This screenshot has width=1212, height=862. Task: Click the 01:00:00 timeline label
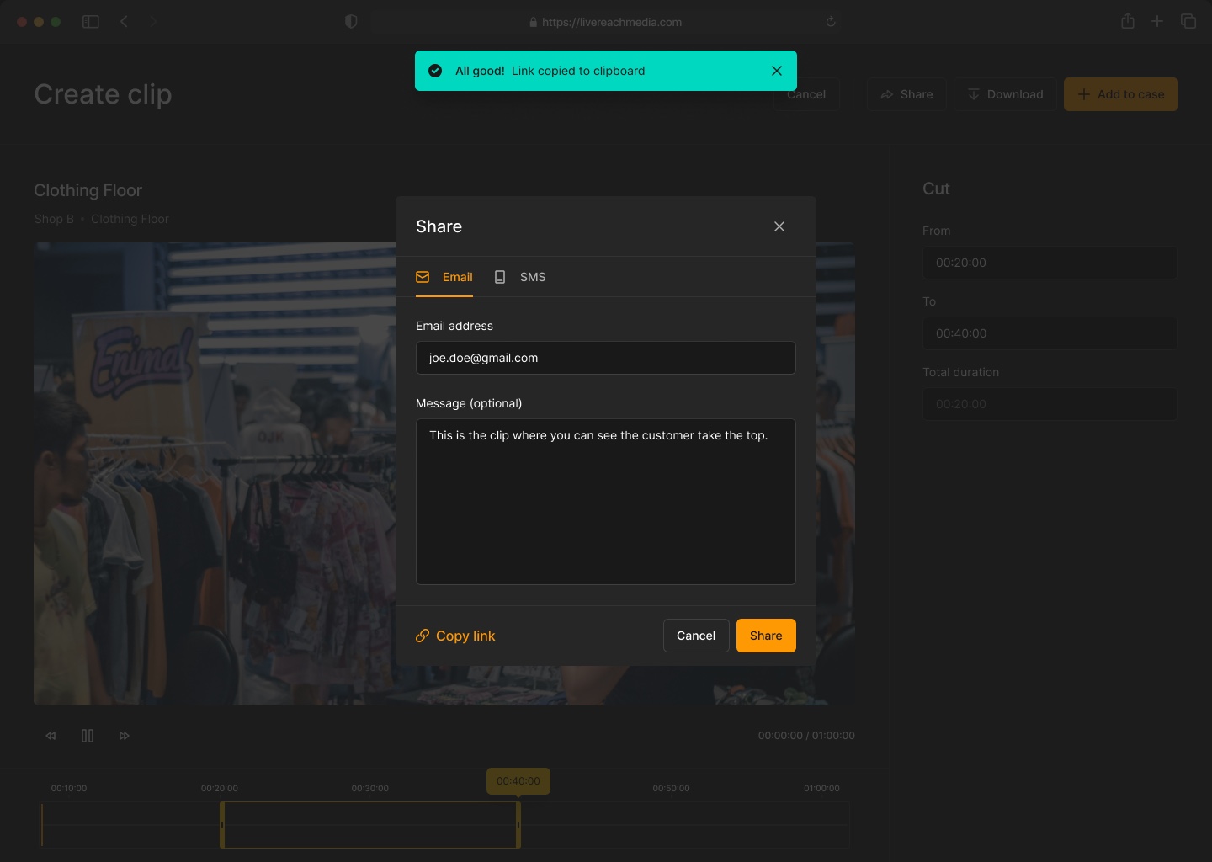point(821,789)
